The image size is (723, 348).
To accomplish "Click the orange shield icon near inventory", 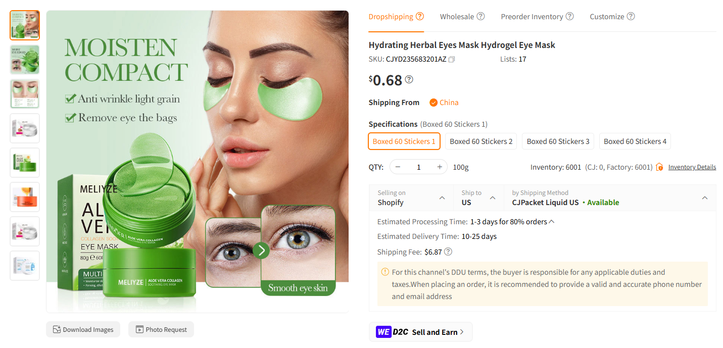I will pyautogui.click(x=659, y=167).
